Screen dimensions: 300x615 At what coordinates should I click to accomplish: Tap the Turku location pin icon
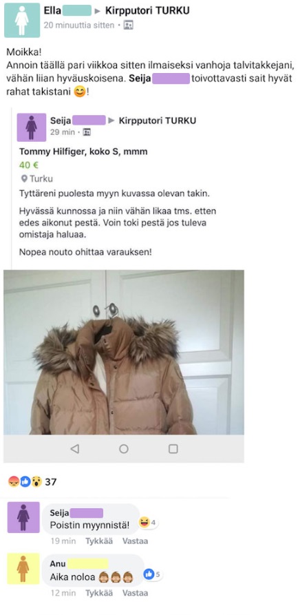24,179
